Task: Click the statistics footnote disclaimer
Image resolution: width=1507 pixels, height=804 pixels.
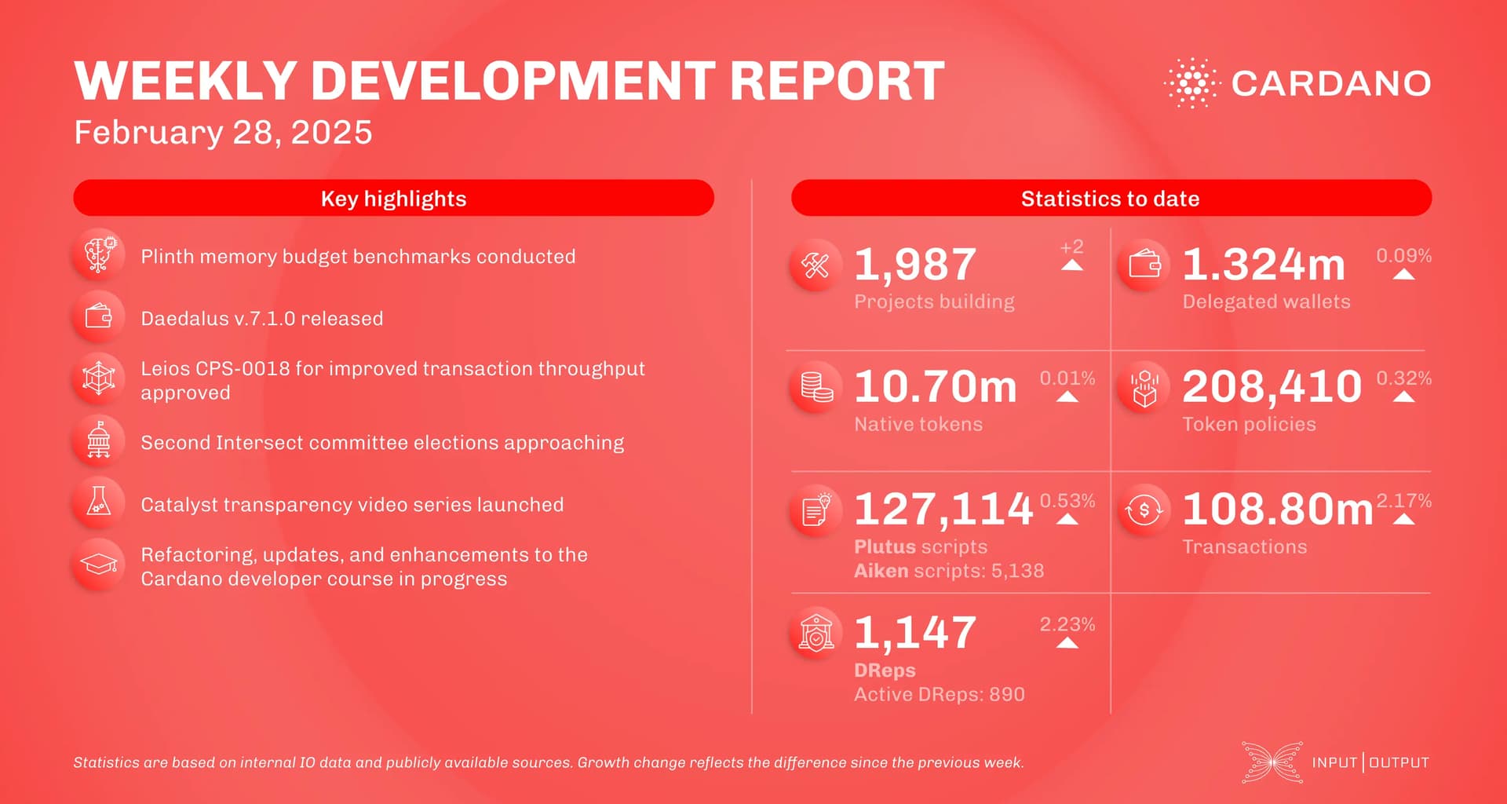Action: point(549,762)
